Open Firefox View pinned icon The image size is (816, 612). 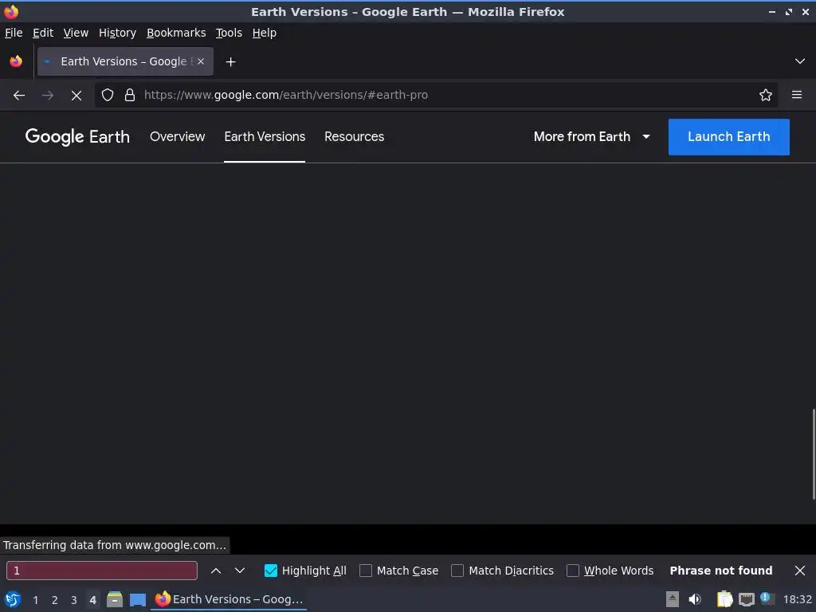pyautogui.click(x=16, y=61)
